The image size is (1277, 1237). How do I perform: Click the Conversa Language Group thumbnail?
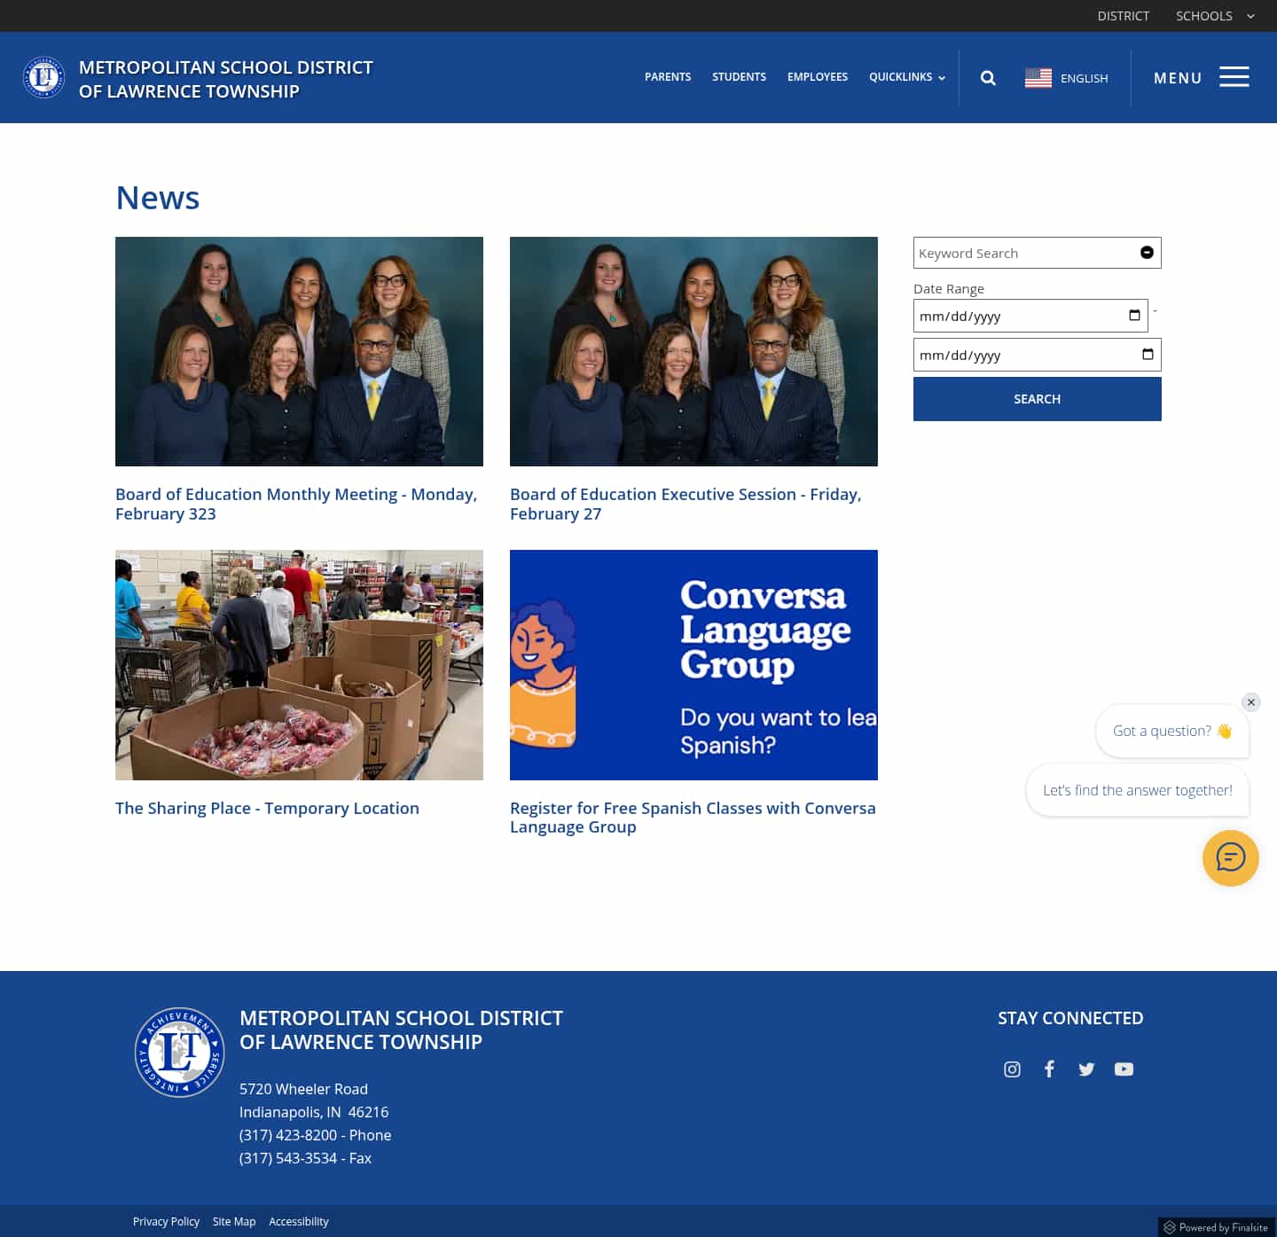pos(693,665)
